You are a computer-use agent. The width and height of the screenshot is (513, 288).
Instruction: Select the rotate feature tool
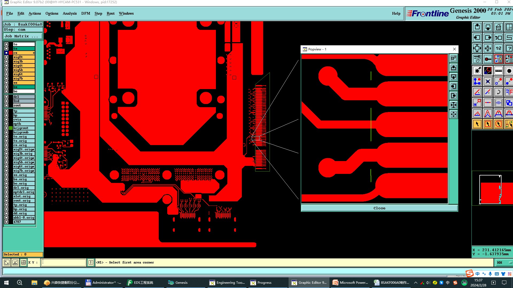point(498,92)
